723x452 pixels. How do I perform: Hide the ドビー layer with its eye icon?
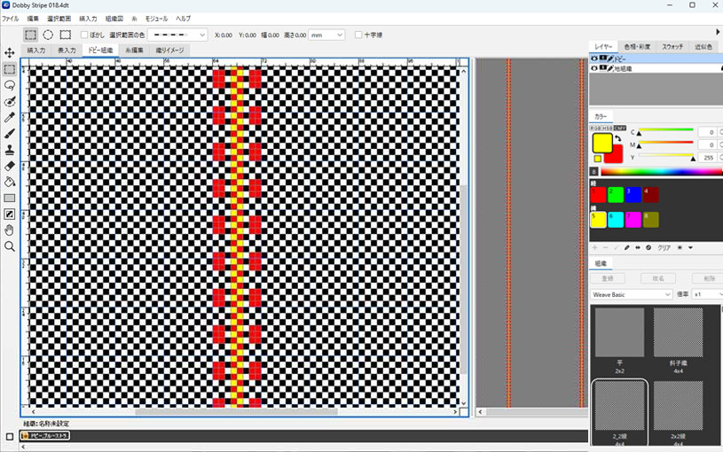[x=594, y=59]
